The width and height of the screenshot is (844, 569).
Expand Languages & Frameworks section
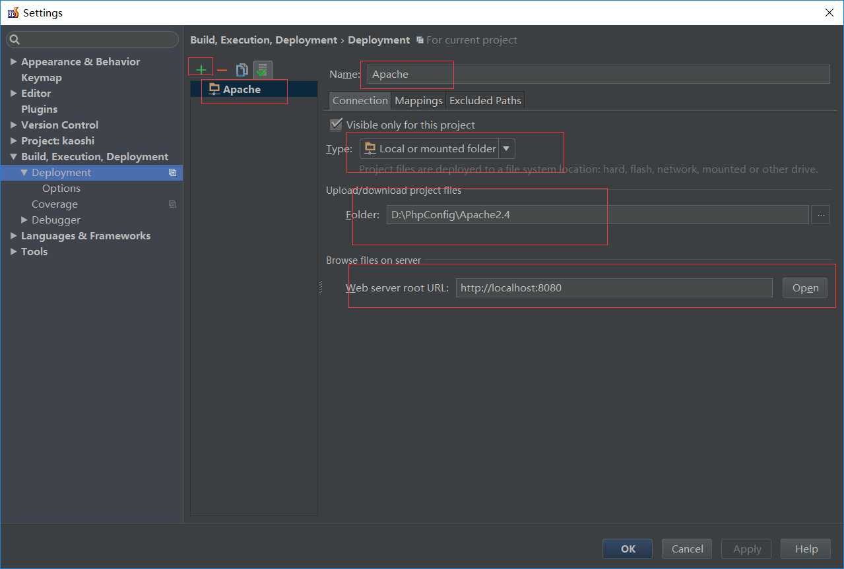[14, 235]
